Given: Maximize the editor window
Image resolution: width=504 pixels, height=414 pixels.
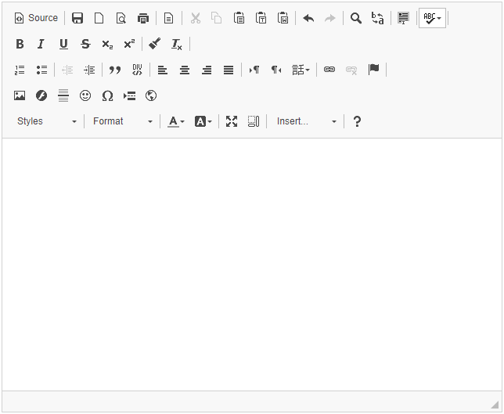Looking at the screenshot, I should point(232,121).
